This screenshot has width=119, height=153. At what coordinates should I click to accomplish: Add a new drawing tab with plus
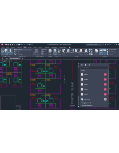22,58
